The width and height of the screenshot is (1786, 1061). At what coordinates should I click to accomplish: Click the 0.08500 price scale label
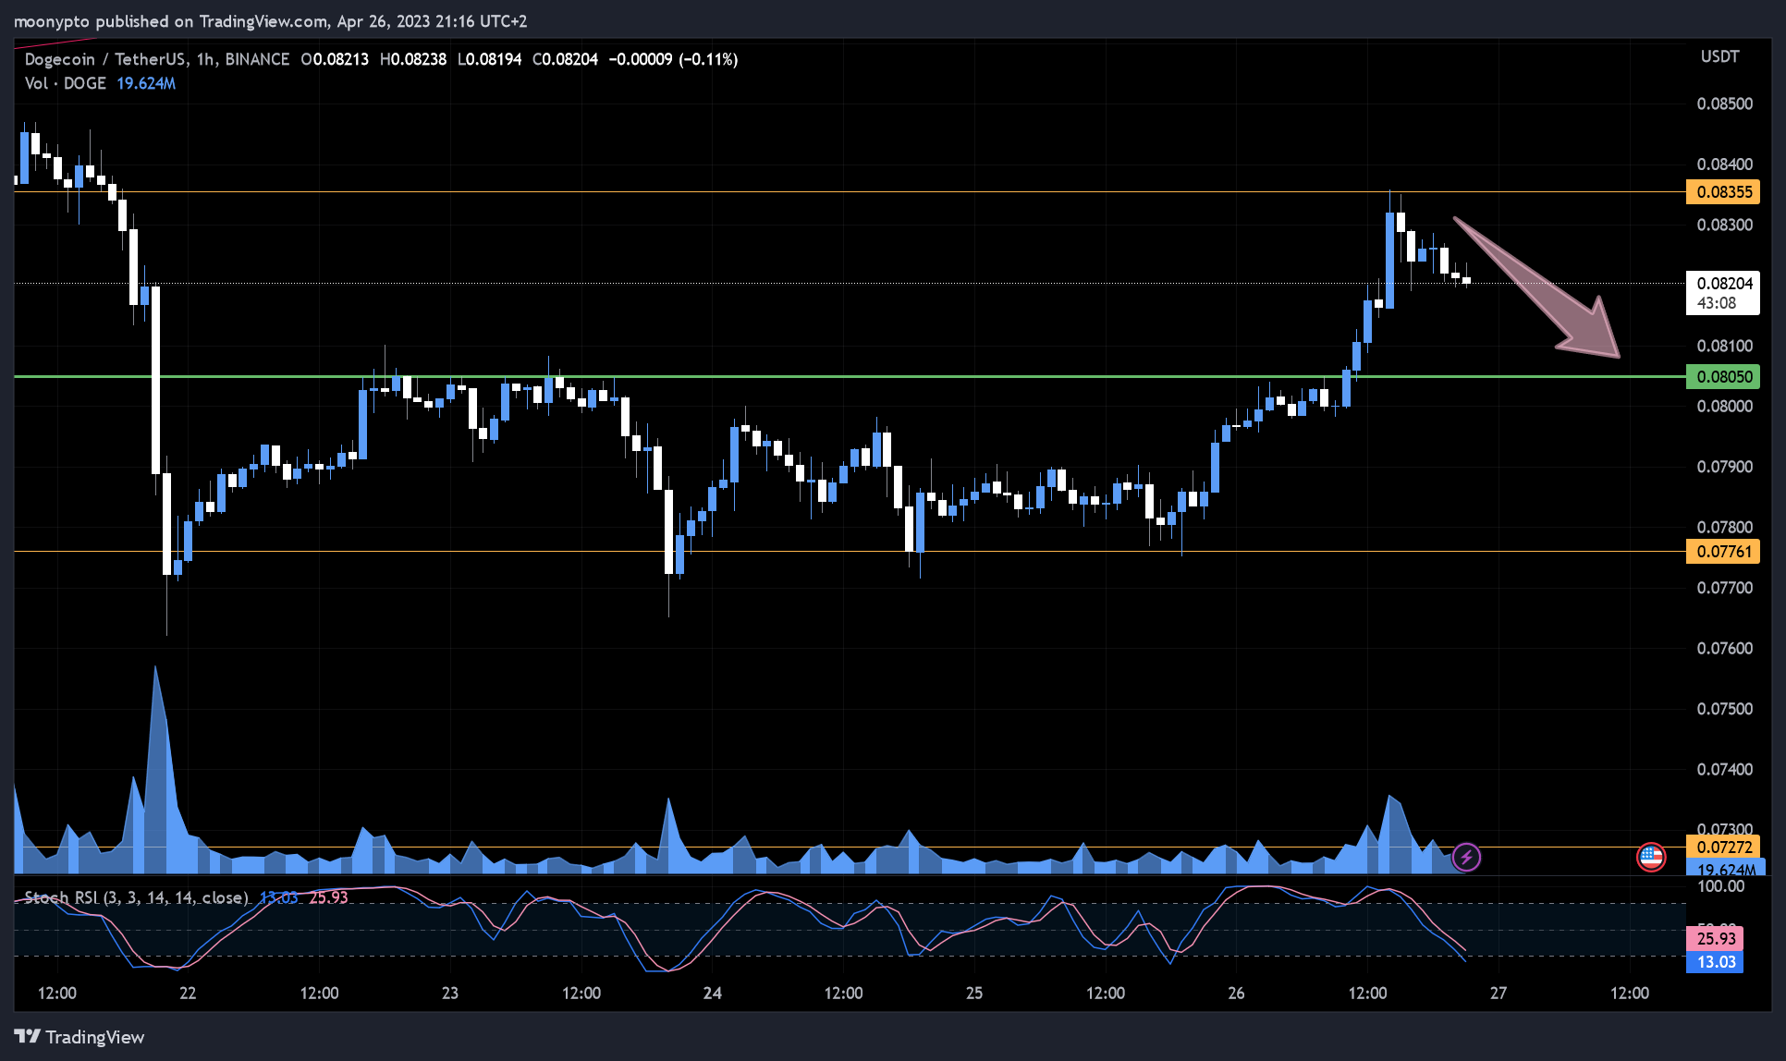(1724, 104)
